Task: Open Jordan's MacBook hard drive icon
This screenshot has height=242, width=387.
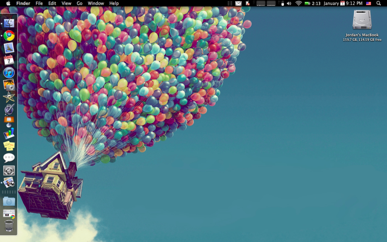Action: tap(362, 20)
